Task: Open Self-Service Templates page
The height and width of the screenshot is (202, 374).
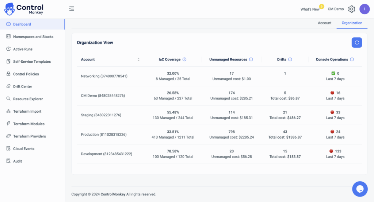Action: 33,62
